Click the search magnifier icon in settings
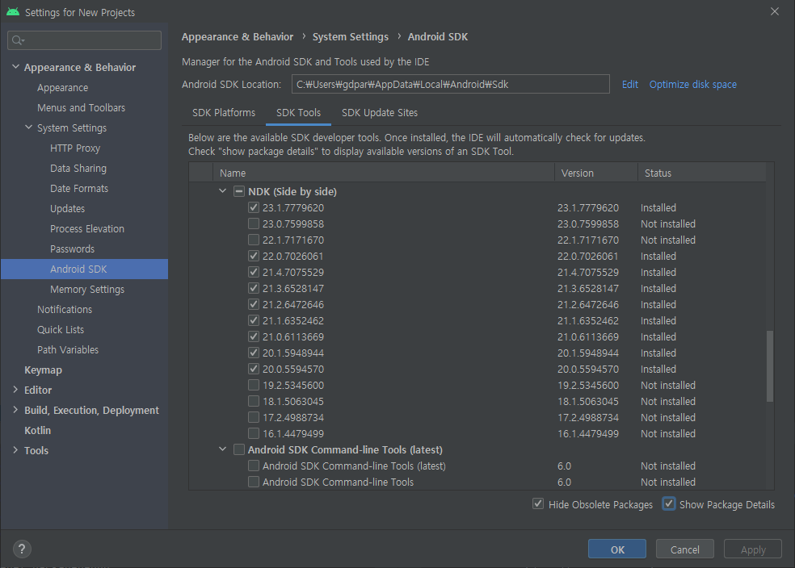Viewport: 795px width, 568px height. [18, 40]
